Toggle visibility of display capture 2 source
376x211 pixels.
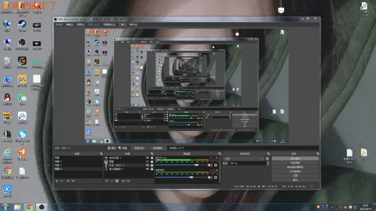148,169
